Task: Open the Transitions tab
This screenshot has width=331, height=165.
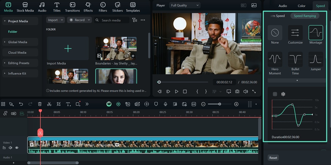Action: [72, 7]
